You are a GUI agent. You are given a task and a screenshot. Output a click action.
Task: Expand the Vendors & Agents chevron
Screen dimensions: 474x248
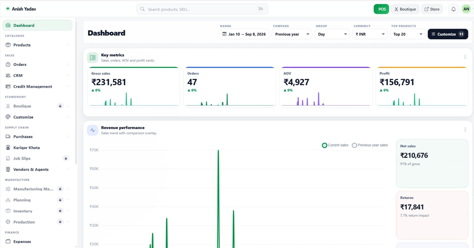[68, 169]
